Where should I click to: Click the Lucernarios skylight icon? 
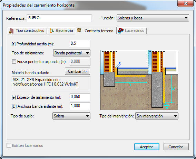(x=121, y=31)
